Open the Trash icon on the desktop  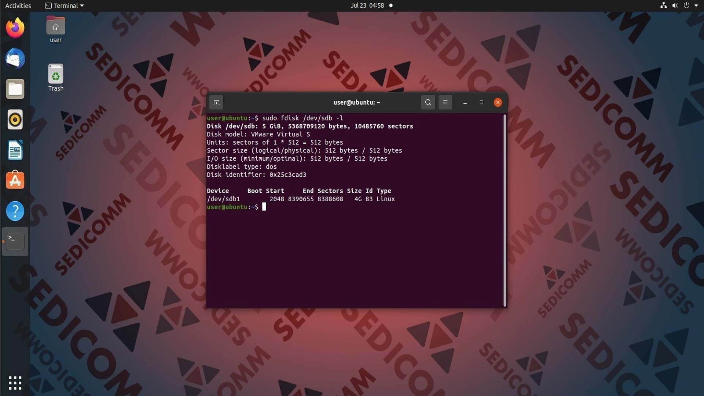click(56, 78)
